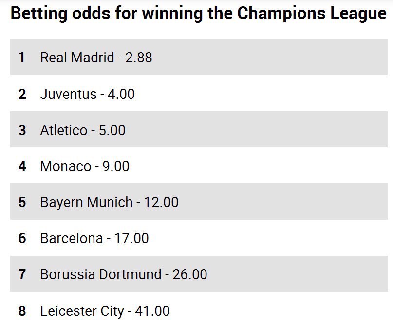The height and width of the screenshot is (330, 393).
Task: Click rank number 5 beside Bayern Munich
Action: (x=22, y=202)
